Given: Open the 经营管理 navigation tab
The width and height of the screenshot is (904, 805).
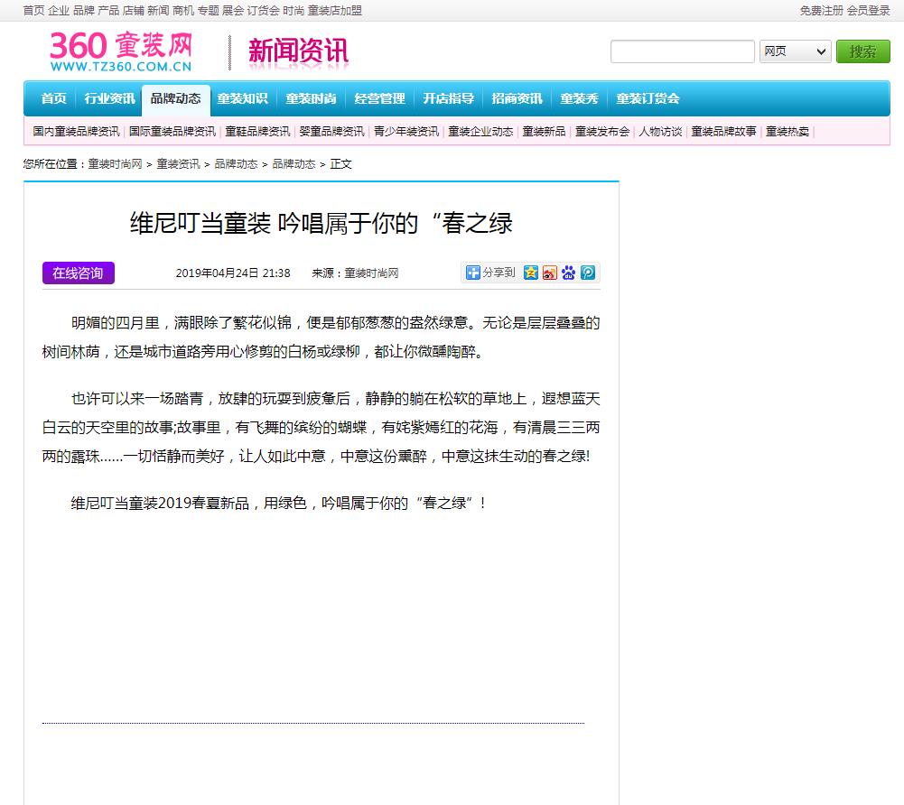Looking at the screenshot, I should pyautogui.click(x=380, y=98).
